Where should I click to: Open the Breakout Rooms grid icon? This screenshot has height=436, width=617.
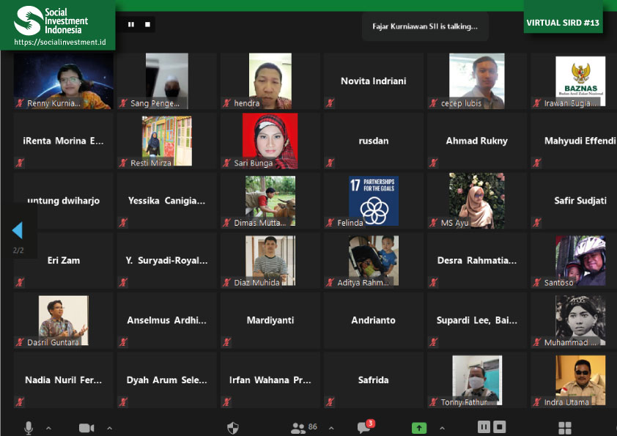pos(565,427)
